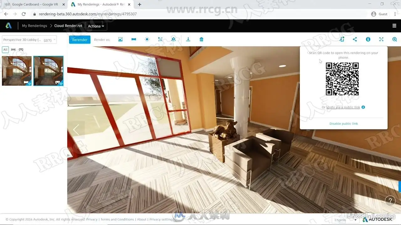The image size is (401, 225).
Task: Download the current rendering
Action: 188,39
